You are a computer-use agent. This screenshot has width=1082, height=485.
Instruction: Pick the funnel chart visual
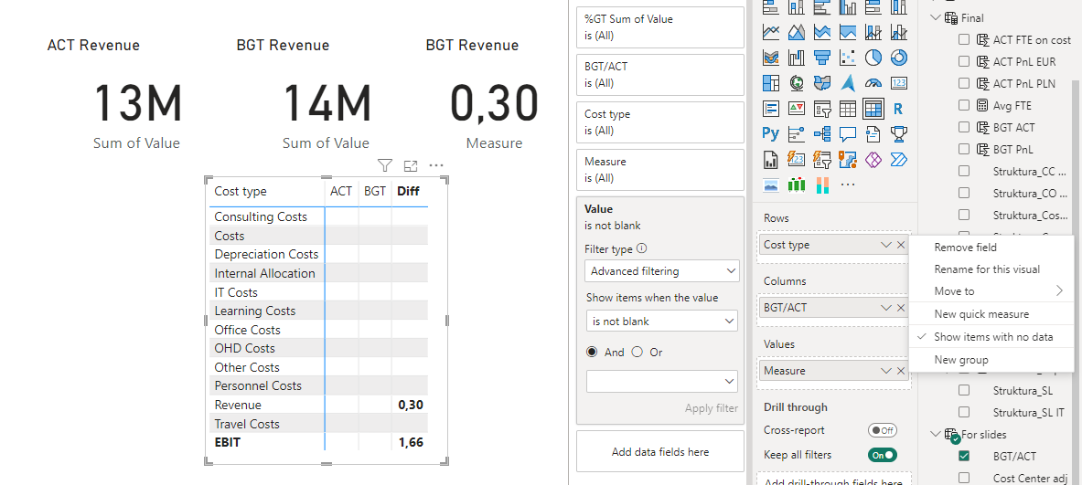pos(822,58)
